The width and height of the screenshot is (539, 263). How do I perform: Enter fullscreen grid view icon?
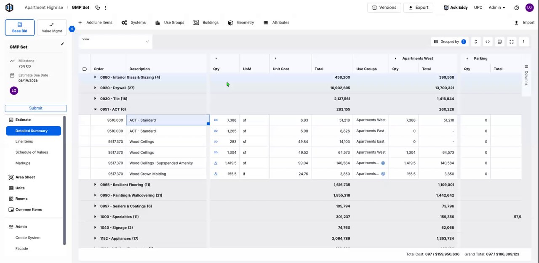(511, 42)
